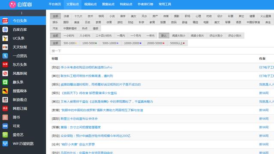The image size is (274, 154).
Task: Open the 新浪看点 icon
Action: tap(5, 100)
